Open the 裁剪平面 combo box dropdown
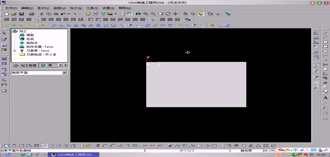Image resolution: width=330 pixels, height=157 pixels. (64, 73)
